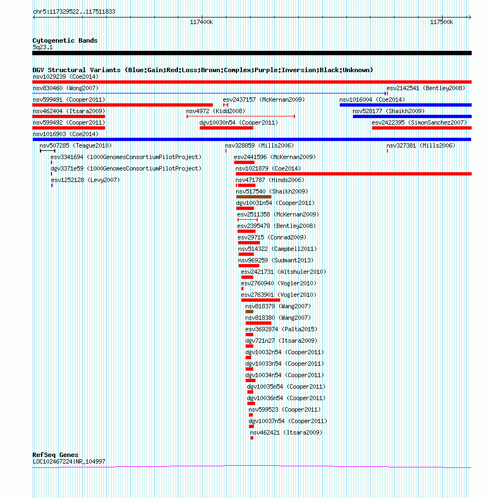Select the nsv328859 (Mills2006) label
The image size is (487, 498).
(x=259, y=145)
